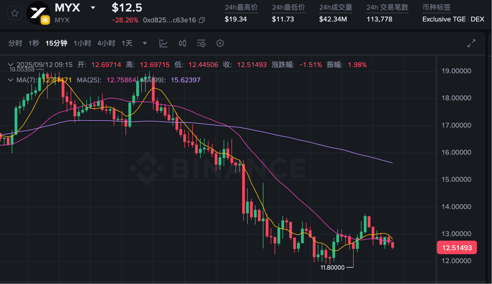
Task: Collapse the MA indicator legend row
Action: point(11,80)
